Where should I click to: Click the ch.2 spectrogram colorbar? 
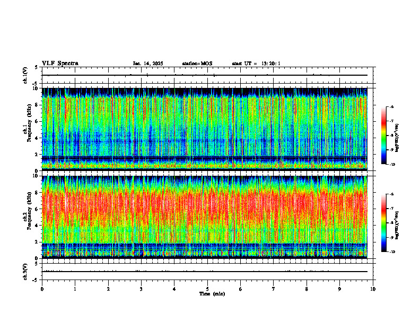point(383,223)
